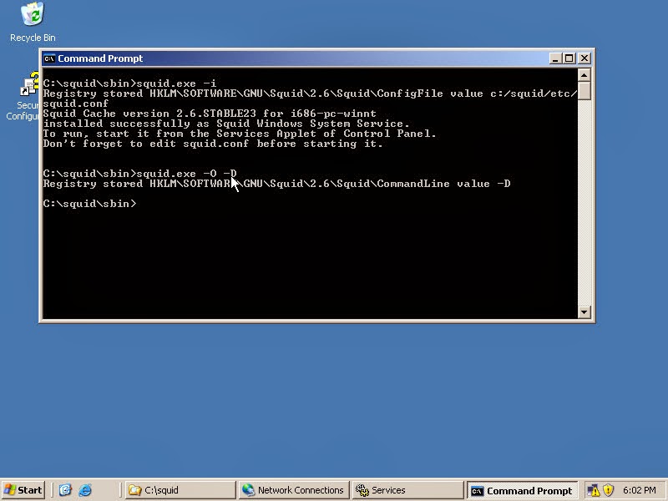Image resolution: width=668 pixels, height=501 pixels.
Task: Minimize the Command Prompt window
Action: tap(554, 58)
